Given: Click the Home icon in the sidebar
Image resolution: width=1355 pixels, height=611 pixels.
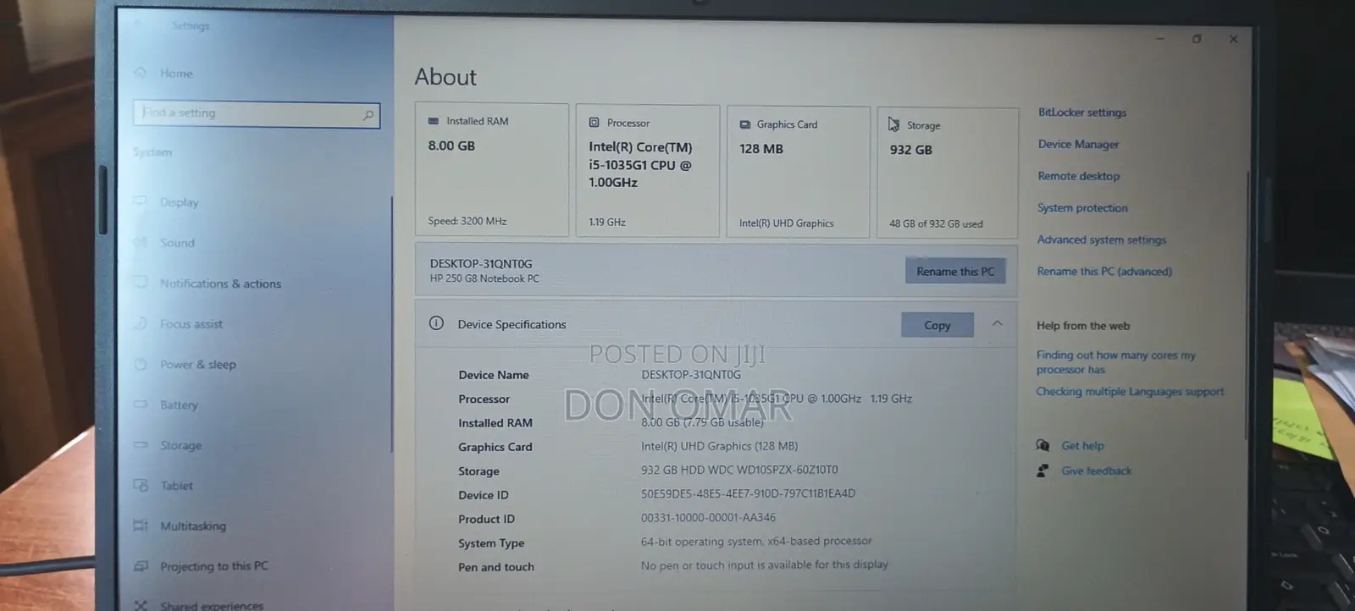Looking at the screenshot, I should 141,73.
